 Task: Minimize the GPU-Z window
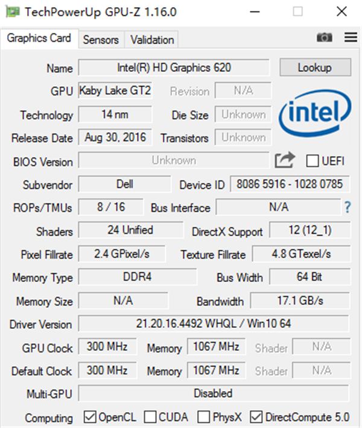pyautogui.click(x=255, y=11)
